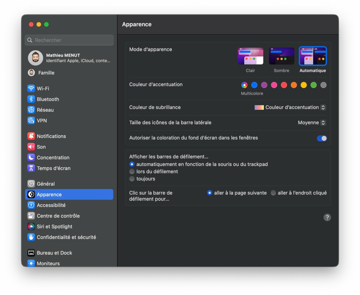Screen dimensions: 360x295
Task: Click the Clair label under thumbnail
Action: pyautogui.click(x=250, y=71)
